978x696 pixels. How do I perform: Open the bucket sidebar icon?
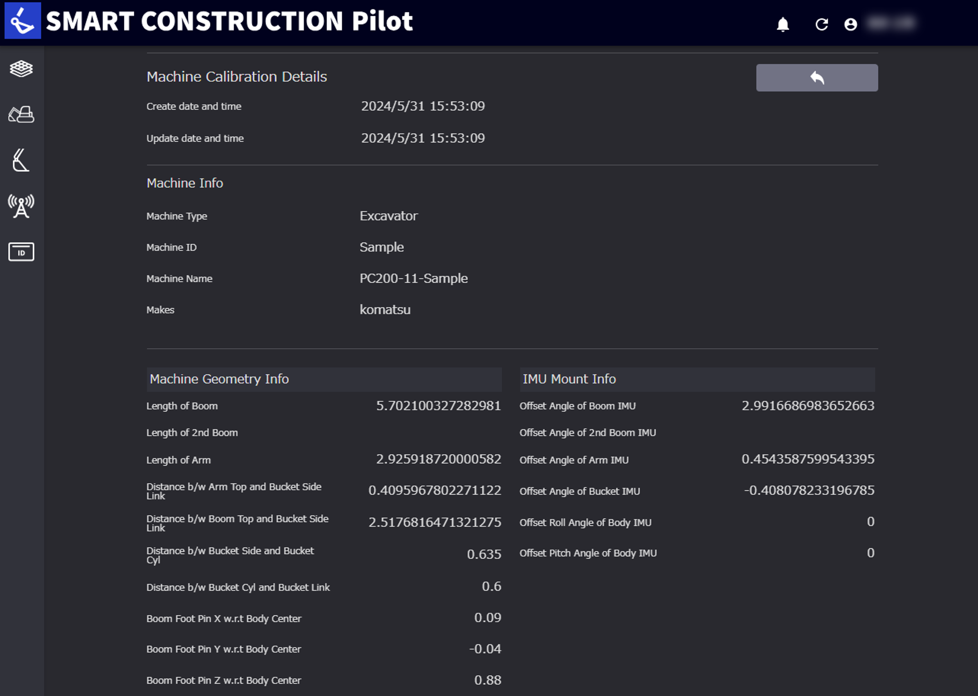pyautogui.click(x=21, y=160)
